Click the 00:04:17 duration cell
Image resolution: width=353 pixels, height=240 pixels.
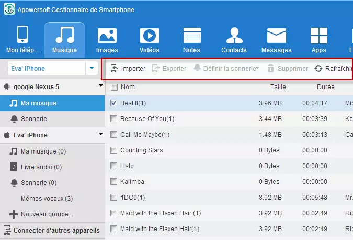[315, 103]
